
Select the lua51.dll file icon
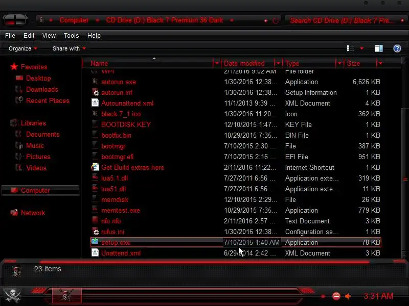(95, 188)
